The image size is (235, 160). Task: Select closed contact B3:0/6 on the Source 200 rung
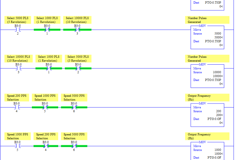[74, 108]
